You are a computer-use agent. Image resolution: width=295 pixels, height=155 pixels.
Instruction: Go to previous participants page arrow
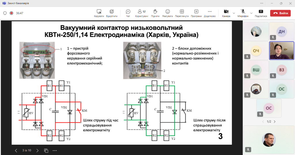[x=263, y=122]
